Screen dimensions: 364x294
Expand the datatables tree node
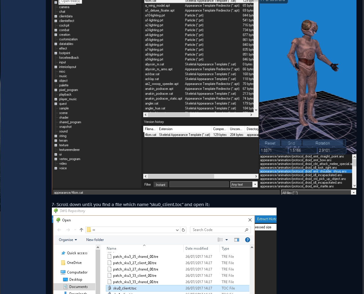(x=56, y=44)
